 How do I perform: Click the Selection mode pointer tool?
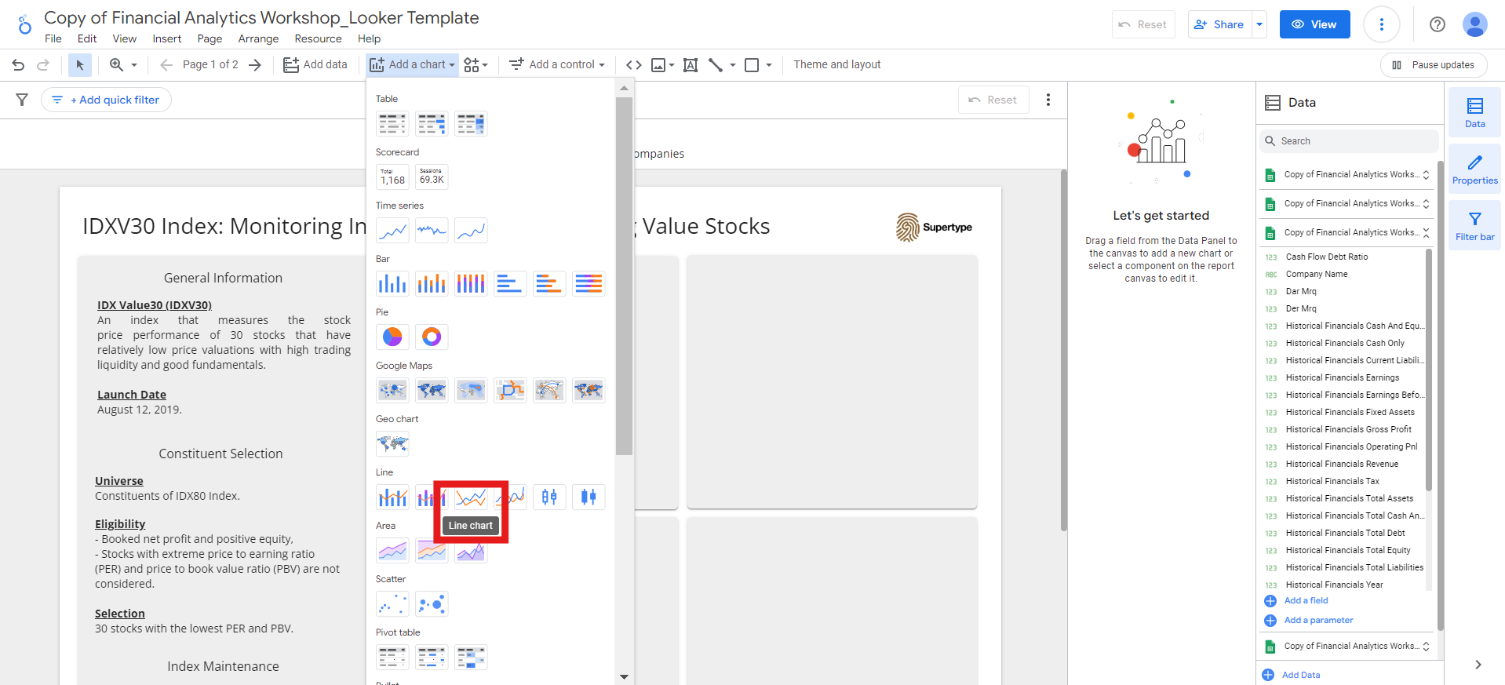click(79, 65)
